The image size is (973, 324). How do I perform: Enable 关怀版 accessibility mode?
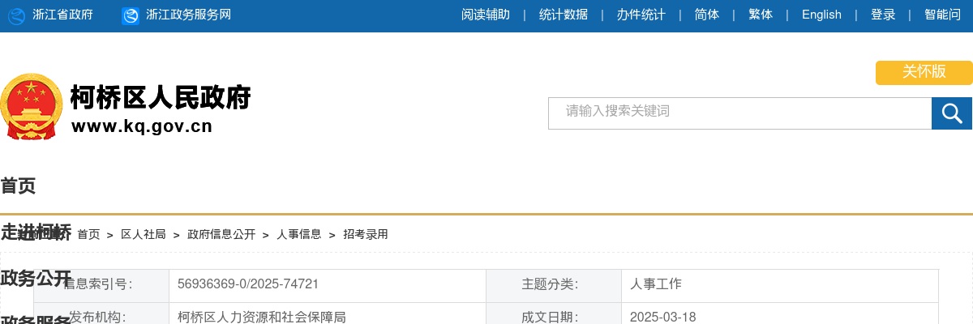[924, 72]
